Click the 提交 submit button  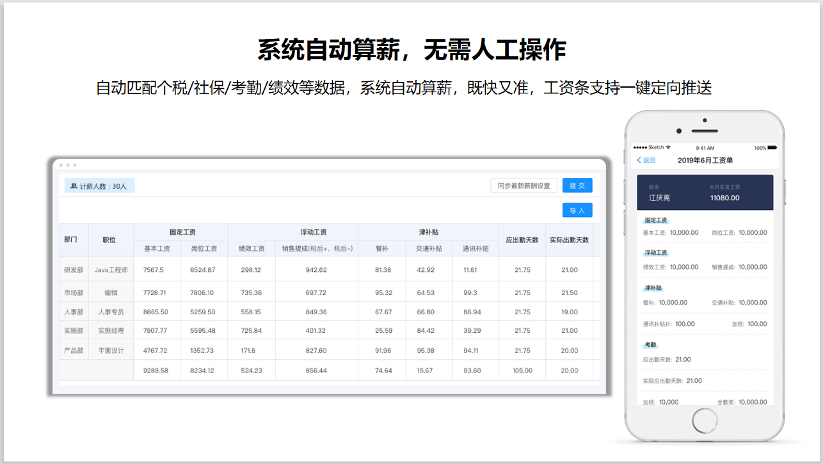(x=577, y=186)
